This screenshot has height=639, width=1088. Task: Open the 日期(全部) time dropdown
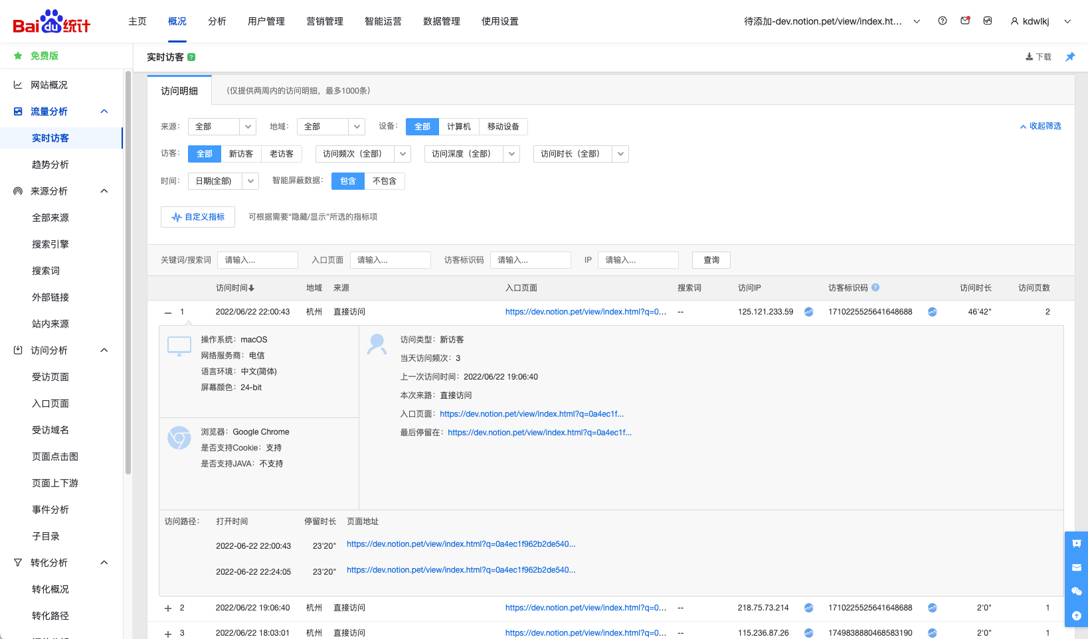click(224, 181)
